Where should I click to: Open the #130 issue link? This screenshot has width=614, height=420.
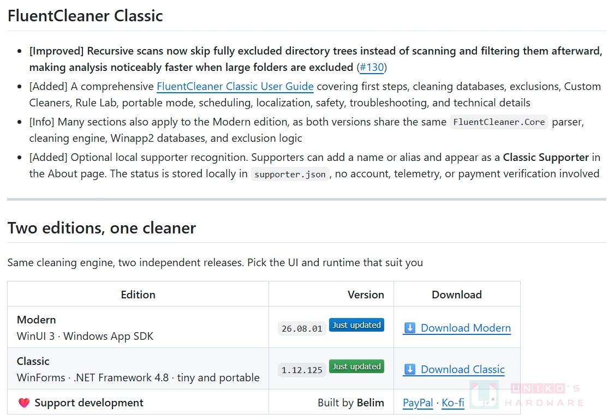click(x=372, y=67)
